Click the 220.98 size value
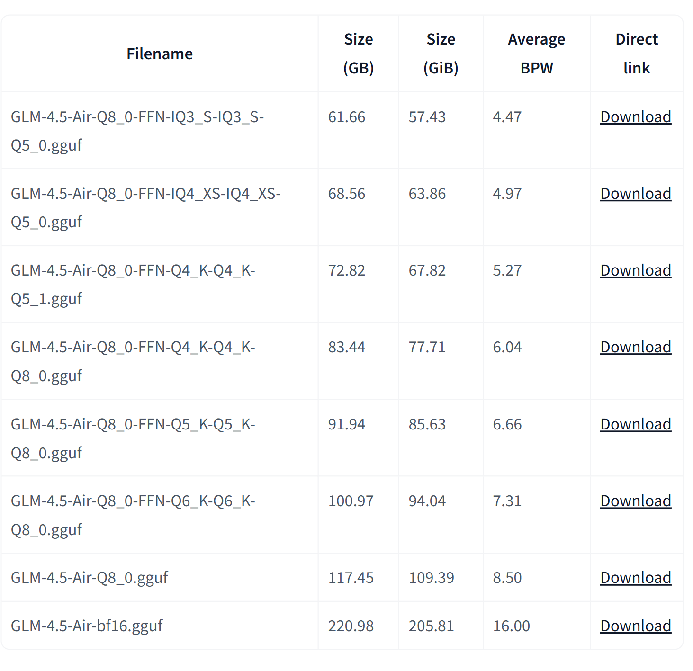Viewport: 693px width, 671px height. click(351, 626)
